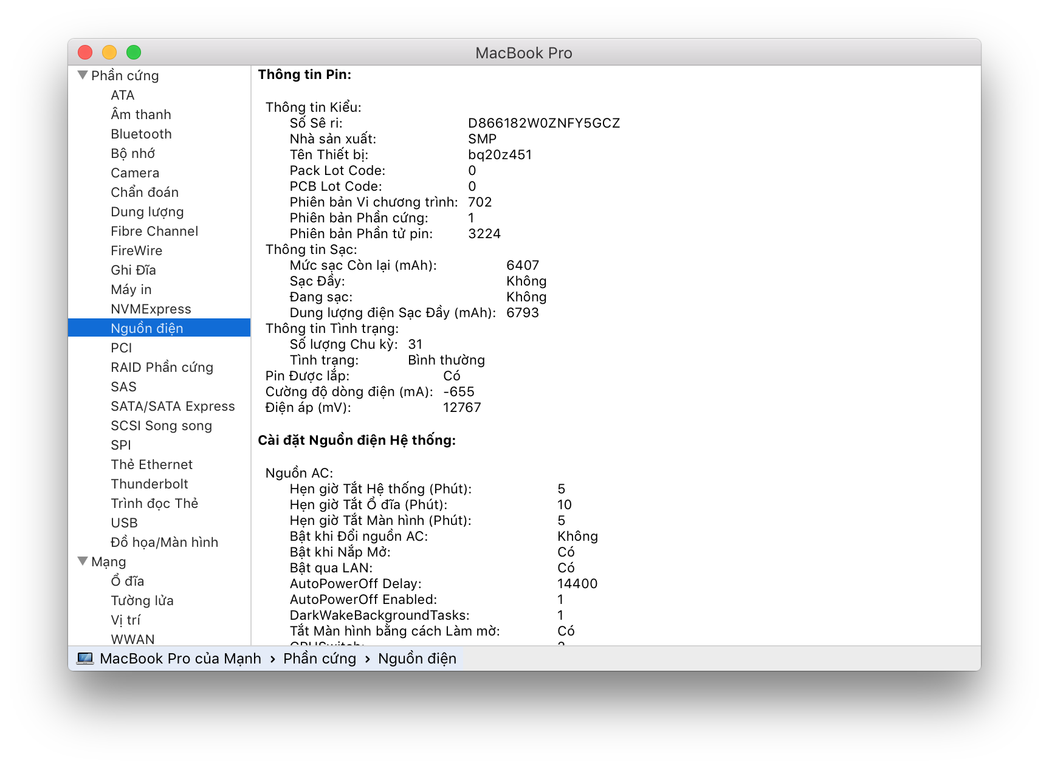
Task: Select FireWire in the sidebar
Action: pyautogui.click(x=137, y=251)
